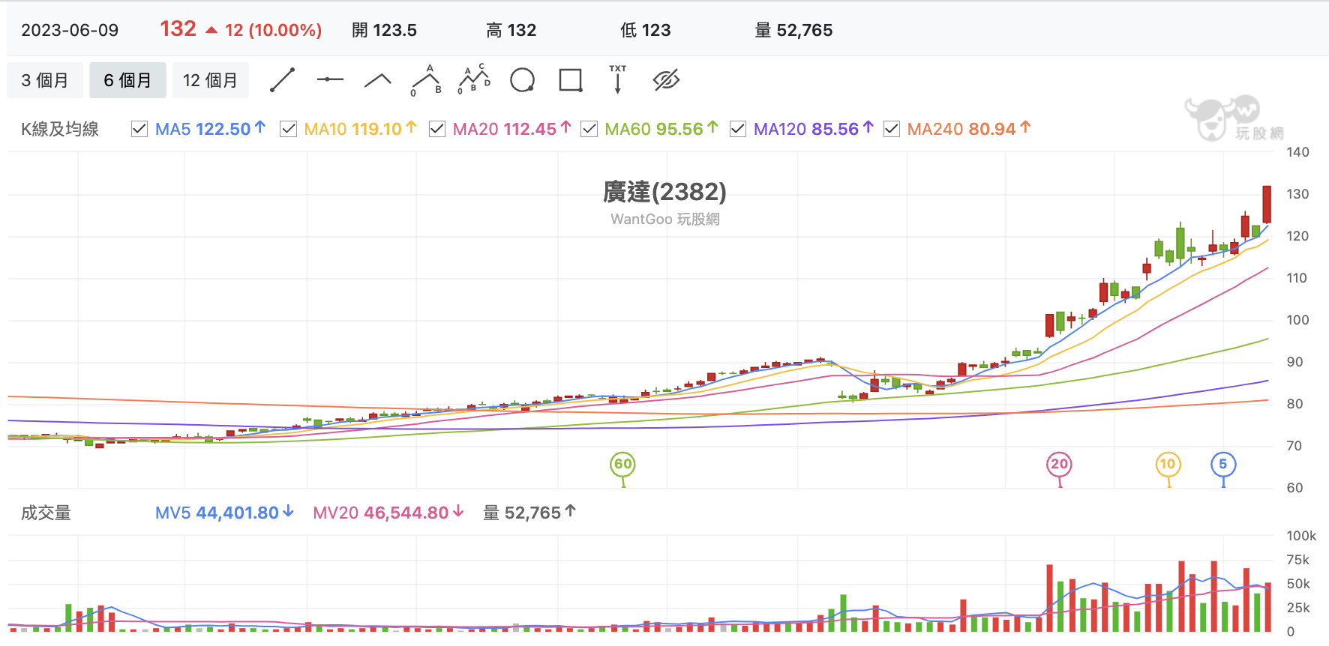Image resolution: width=1329 pixels, height=646 pixels.
Task: Select the horizontal line drawing tool
Action: (x=330, y=79)
